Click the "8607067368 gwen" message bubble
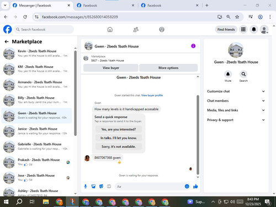This screenshot has height=207, width=276. [x=108, y=158]
